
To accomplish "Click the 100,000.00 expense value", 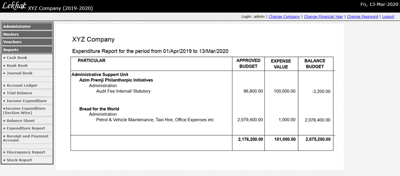I will [x=284, y=91].
